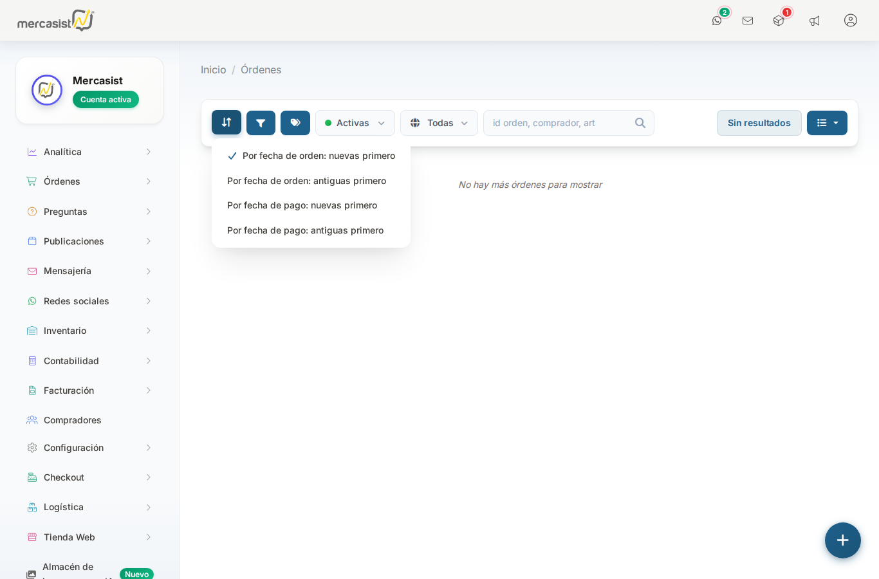Click the sort orders icon button

point(227,122)
